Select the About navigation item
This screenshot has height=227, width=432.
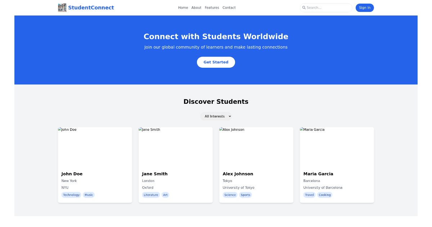(196, 7)
